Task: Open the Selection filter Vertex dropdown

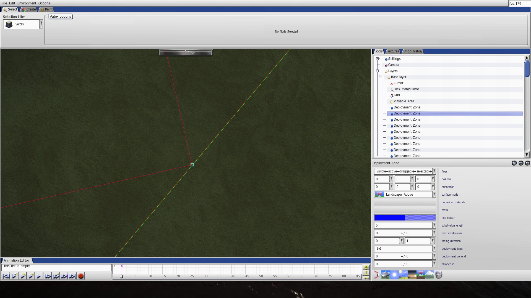Action: tap(41, 24)
